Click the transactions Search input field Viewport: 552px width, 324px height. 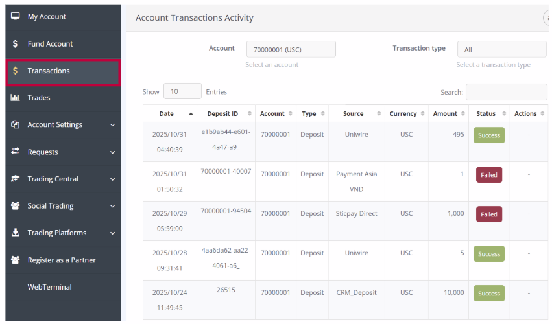pyautogui.click(x=506, y=92)
